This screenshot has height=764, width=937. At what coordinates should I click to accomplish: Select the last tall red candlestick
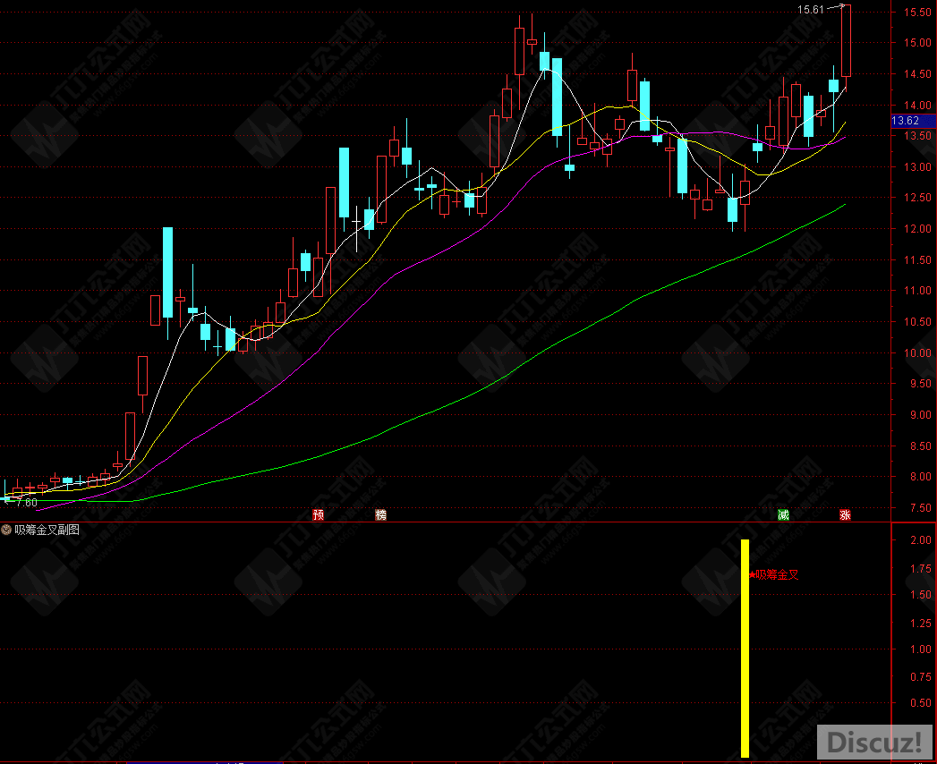click(846, 40)
